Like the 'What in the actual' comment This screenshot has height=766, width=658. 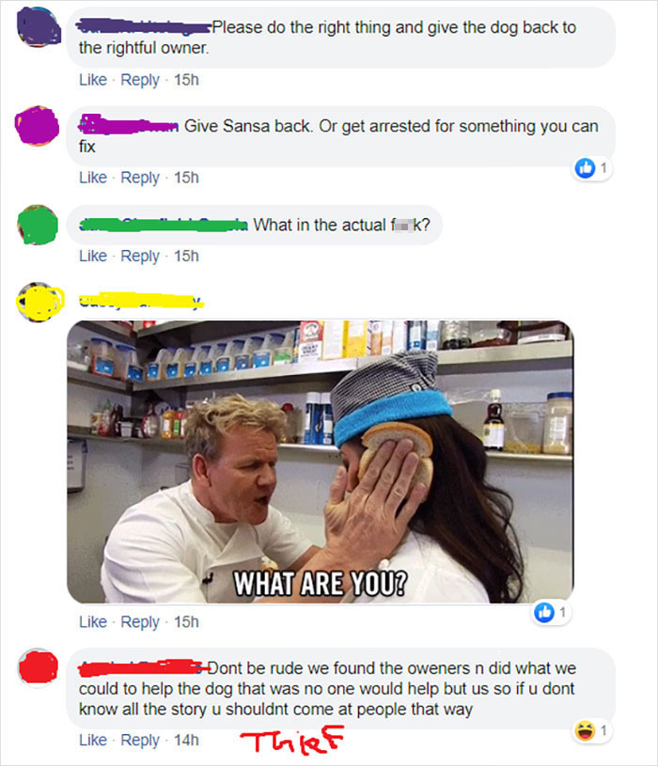point(93,256)
